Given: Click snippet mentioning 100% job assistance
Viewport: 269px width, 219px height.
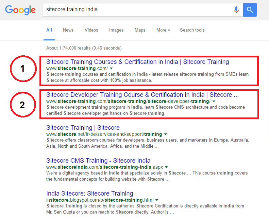Looking at the screenshot, I should [x=148, y=77].
